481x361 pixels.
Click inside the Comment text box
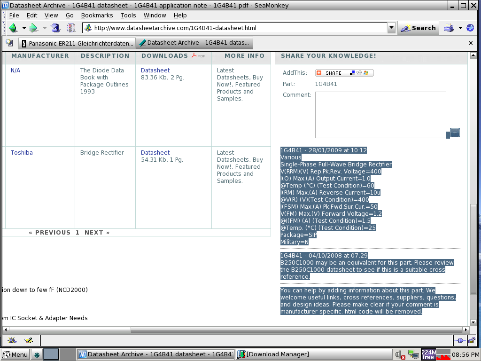click(380, 115)
